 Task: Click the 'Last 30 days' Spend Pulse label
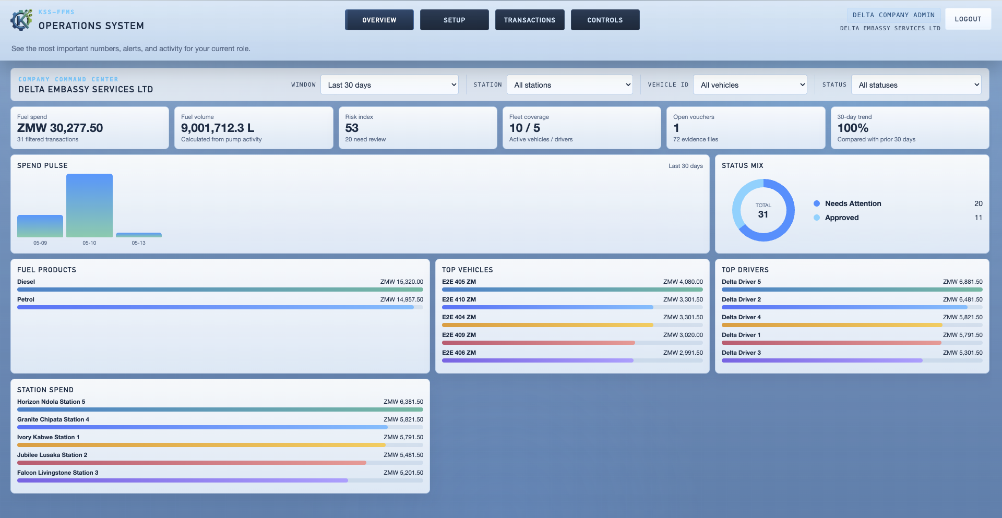[686, 166]
